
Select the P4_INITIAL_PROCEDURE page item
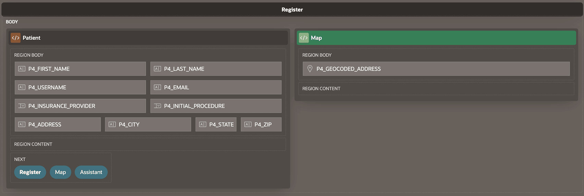click(x=216, y=106)
